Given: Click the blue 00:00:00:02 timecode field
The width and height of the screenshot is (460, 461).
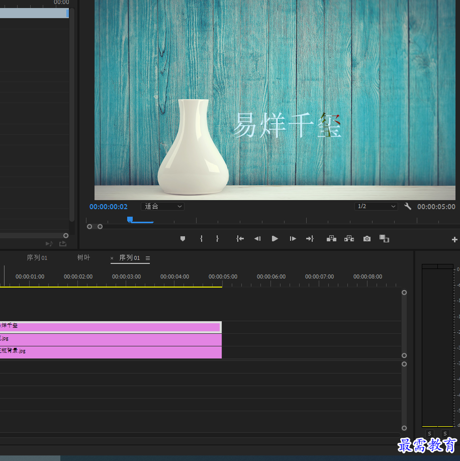Looking at the screenshot, I should (109, 207).
